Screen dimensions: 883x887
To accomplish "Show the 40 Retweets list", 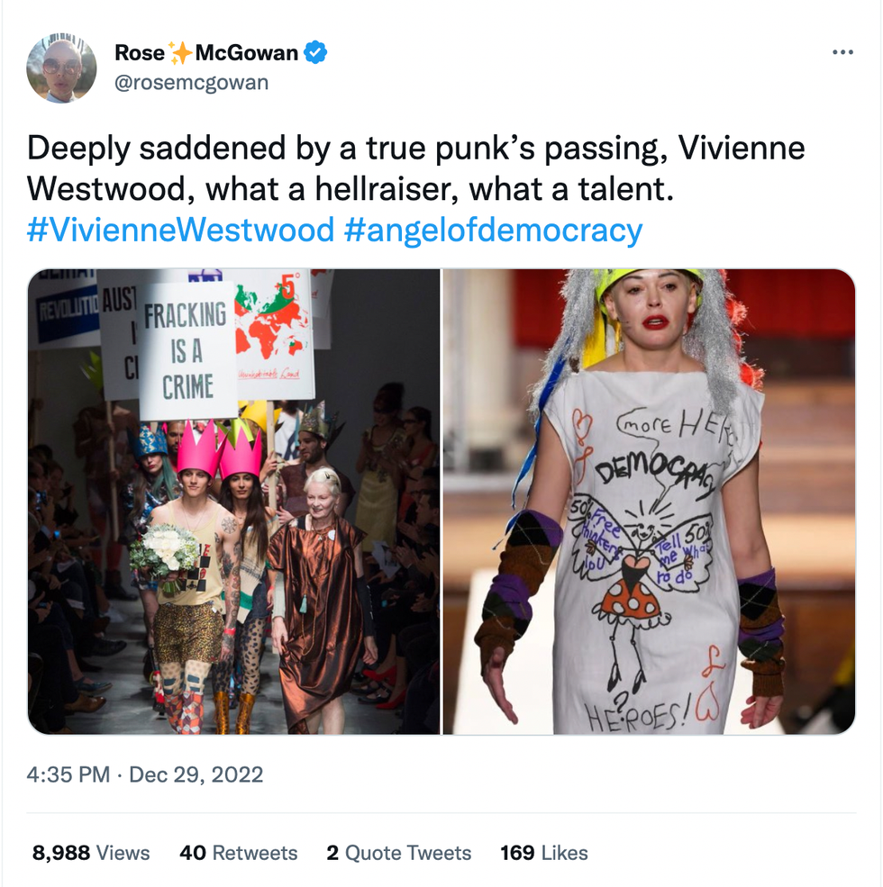I will click(x=238, y=853).
